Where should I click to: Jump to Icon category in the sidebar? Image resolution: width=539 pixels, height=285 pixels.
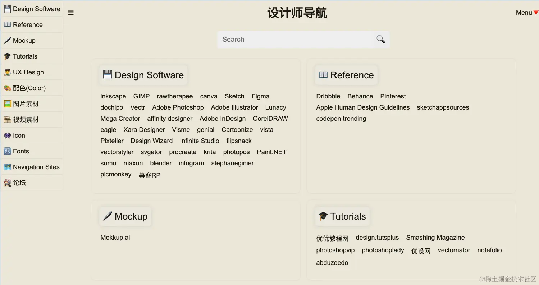point(32,135)
